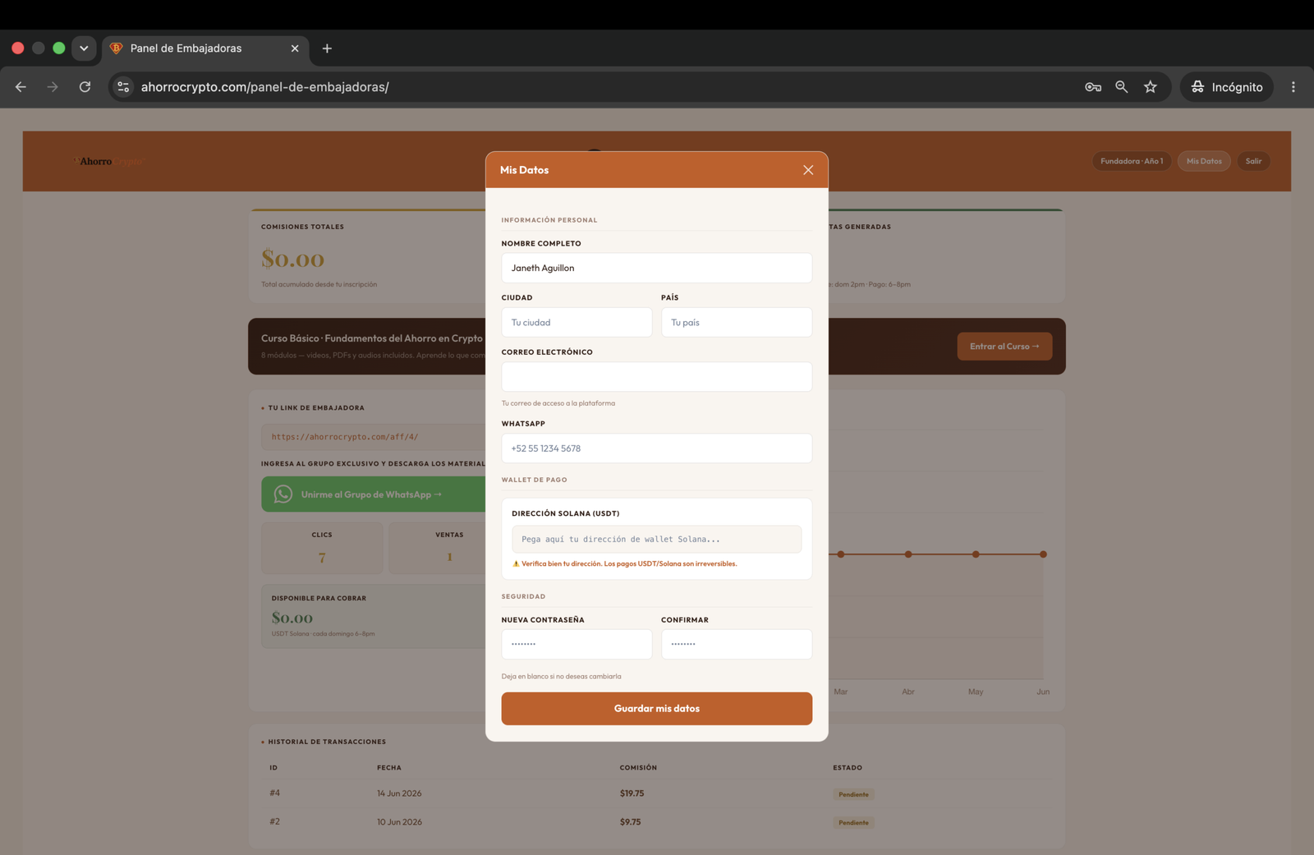This screenshot has height=855, width=1314.
Task: Click the browser forward arrow
Action: point(53,87)
